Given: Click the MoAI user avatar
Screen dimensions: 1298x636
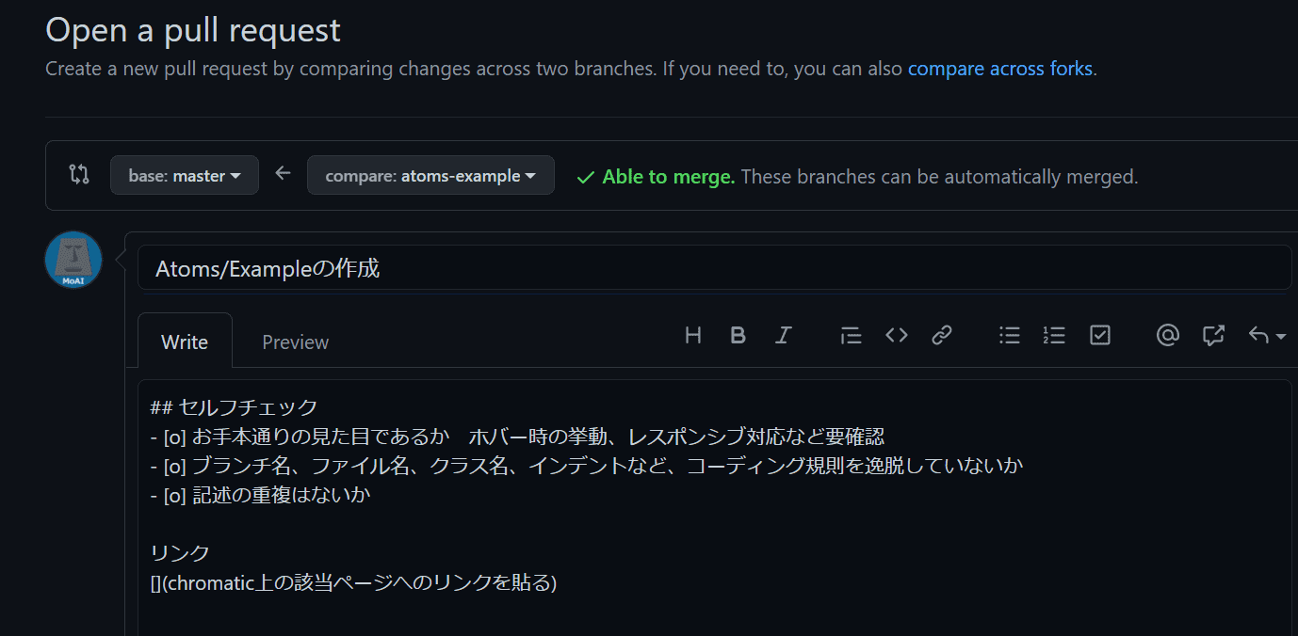Looking at the screenshot, I should point(73,260).
